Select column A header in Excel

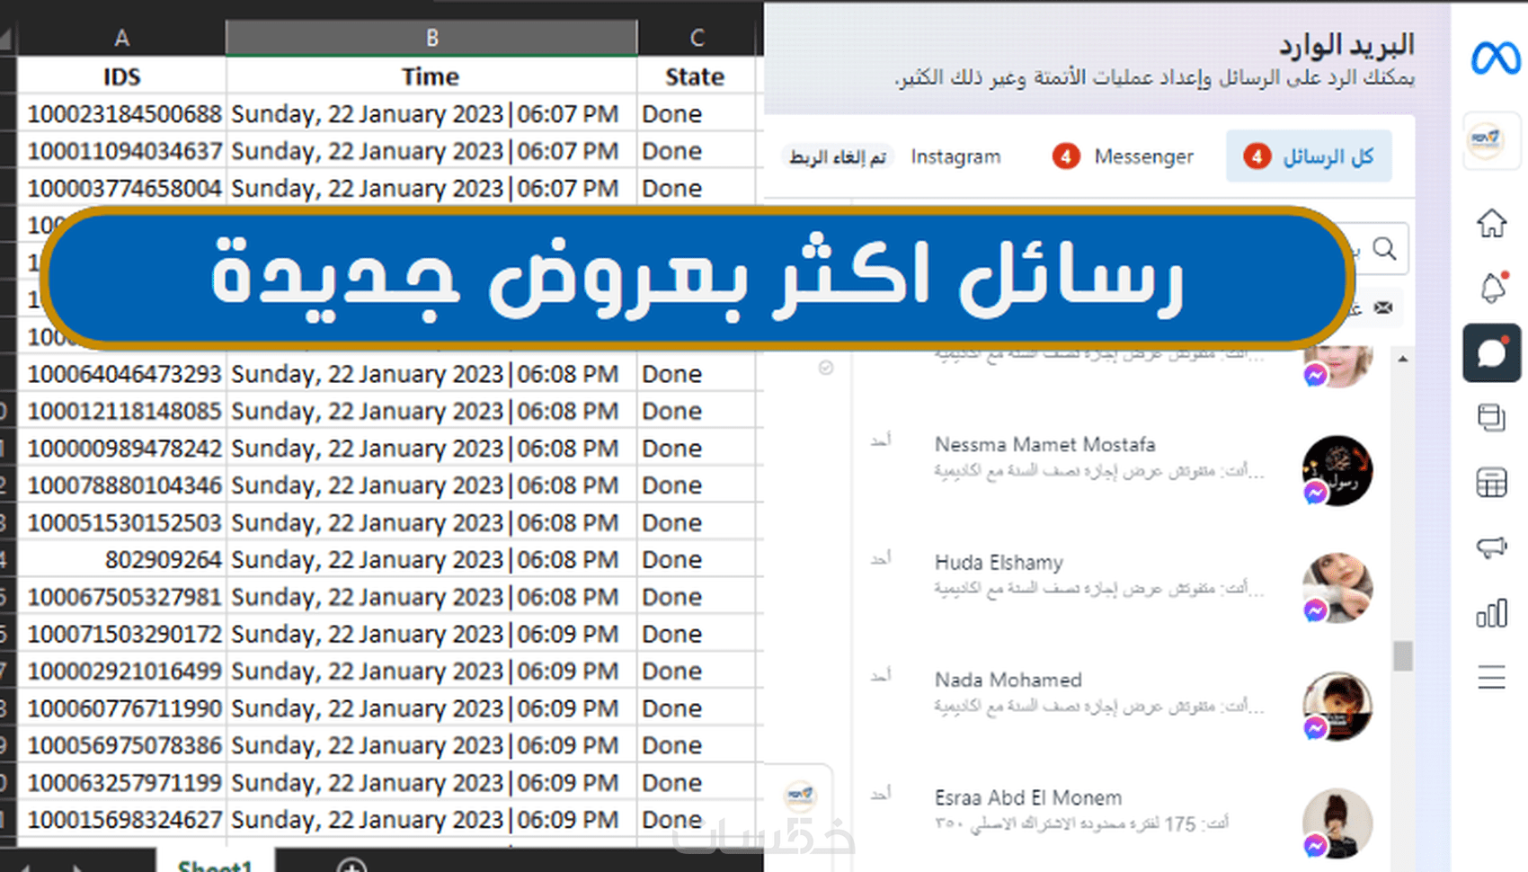122,38
